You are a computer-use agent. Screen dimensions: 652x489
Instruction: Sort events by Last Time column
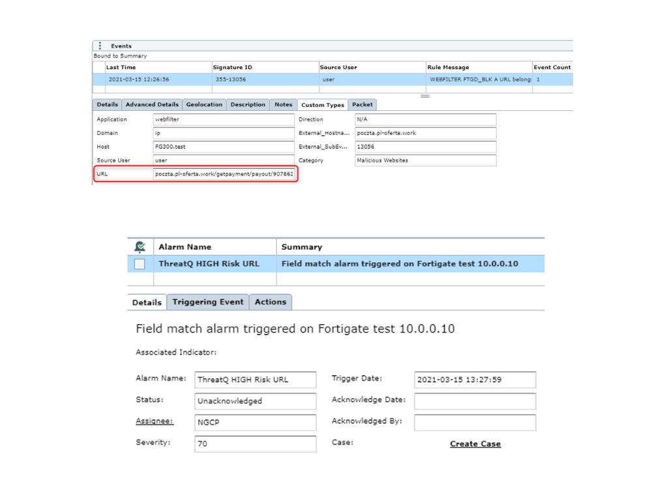tap(121, 67)
